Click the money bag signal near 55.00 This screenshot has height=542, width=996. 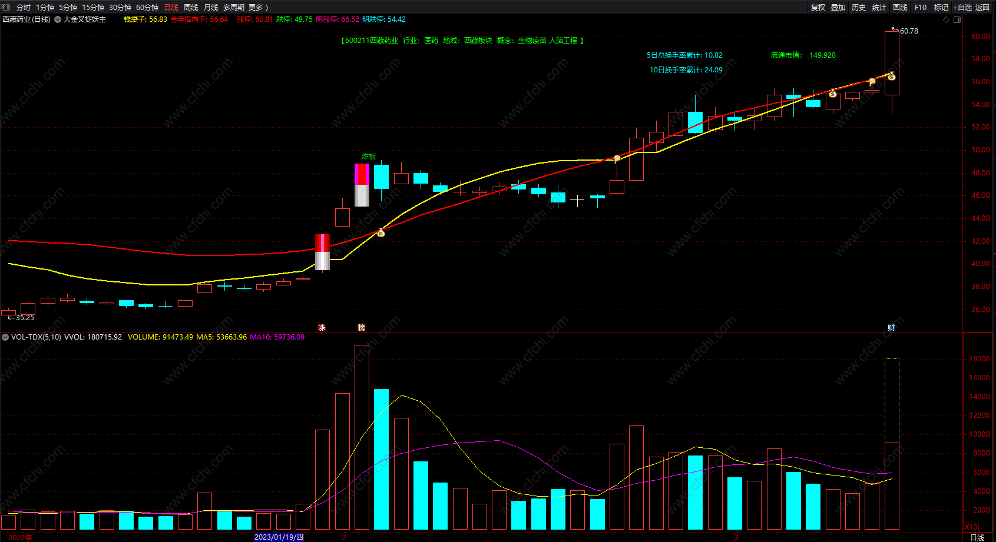(x=832, y=93)
